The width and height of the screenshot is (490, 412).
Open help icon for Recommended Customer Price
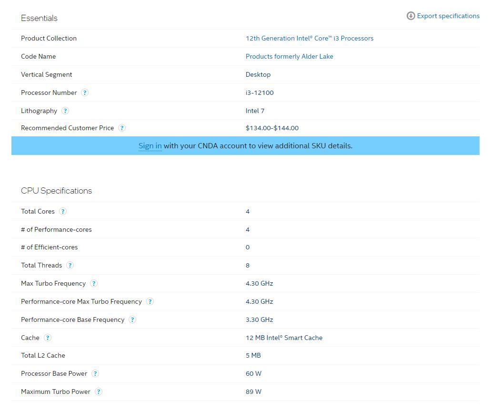122,128
